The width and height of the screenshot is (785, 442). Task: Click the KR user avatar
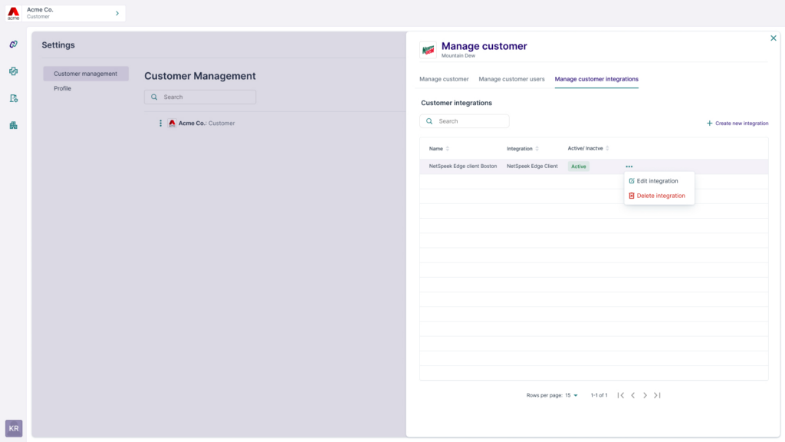[x=14, y=428]
